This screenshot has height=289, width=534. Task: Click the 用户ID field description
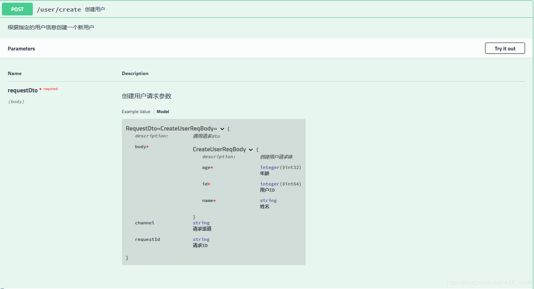point(267,190)
